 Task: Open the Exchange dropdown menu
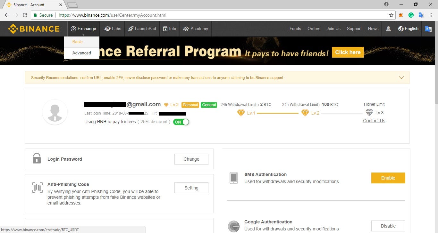coord(83,29)
